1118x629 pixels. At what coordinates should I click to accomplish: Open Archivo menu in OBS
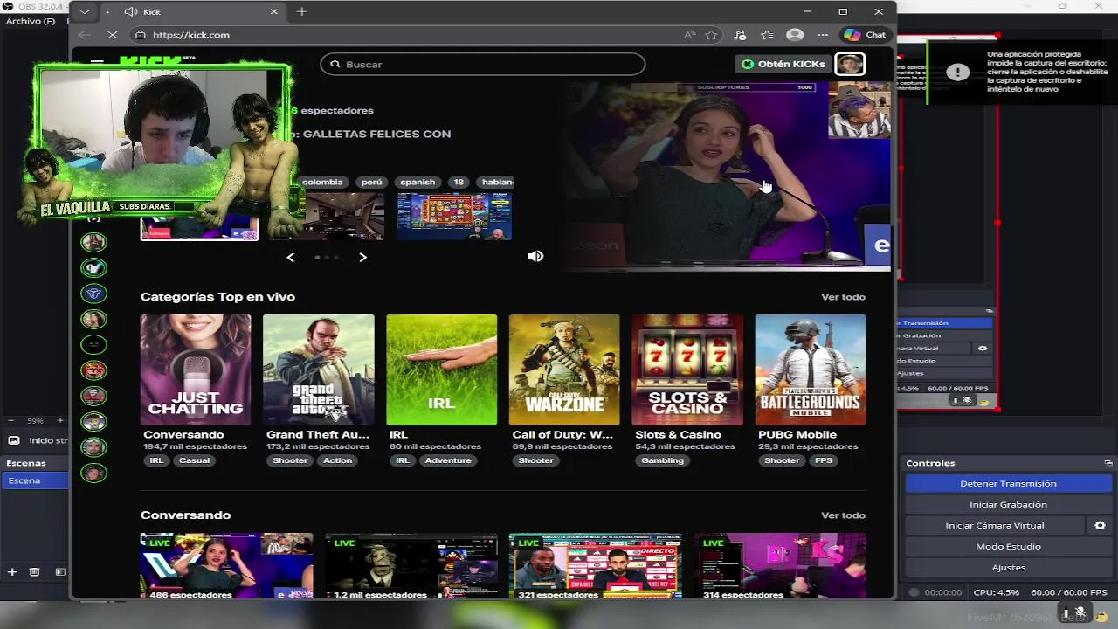[x=31, y=21]
